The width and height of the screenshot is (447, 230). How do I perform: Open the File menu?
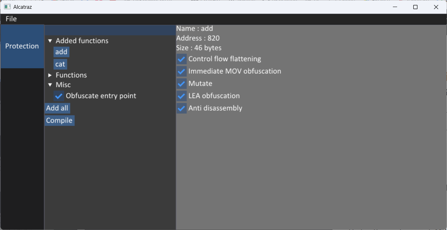(11, 19)
